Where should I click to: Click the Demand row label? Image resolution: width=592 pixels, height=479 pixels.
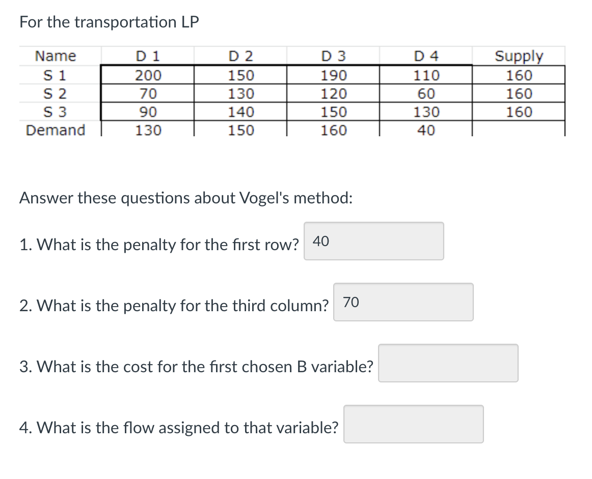click(56, 130)
